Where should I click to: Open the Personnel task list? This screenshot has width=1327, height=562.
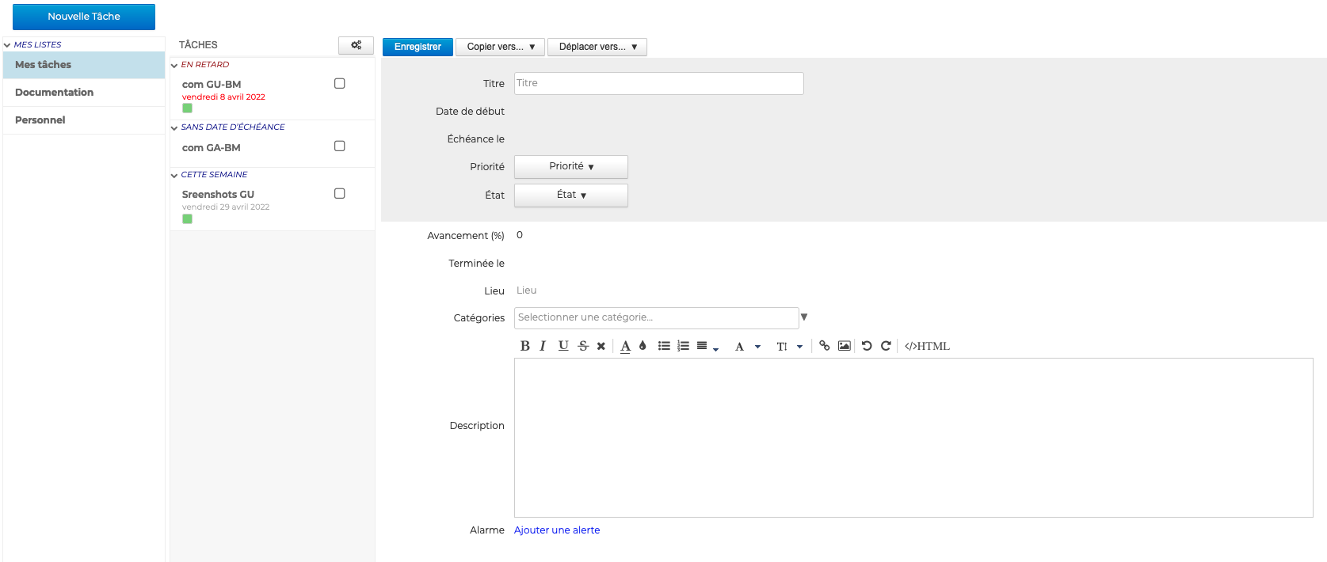pyautogui.click(x=40, y=120)
